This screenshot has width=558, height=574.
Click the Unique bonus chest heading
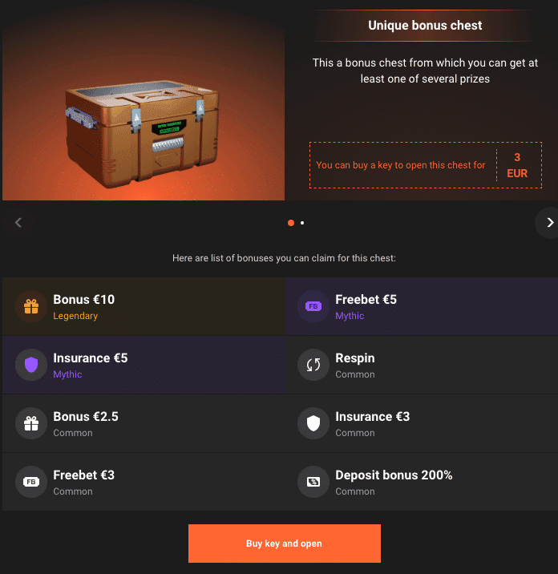(425, 26)
